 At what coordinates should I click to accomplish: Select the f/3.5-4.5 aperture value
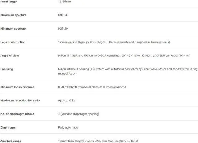64,15
